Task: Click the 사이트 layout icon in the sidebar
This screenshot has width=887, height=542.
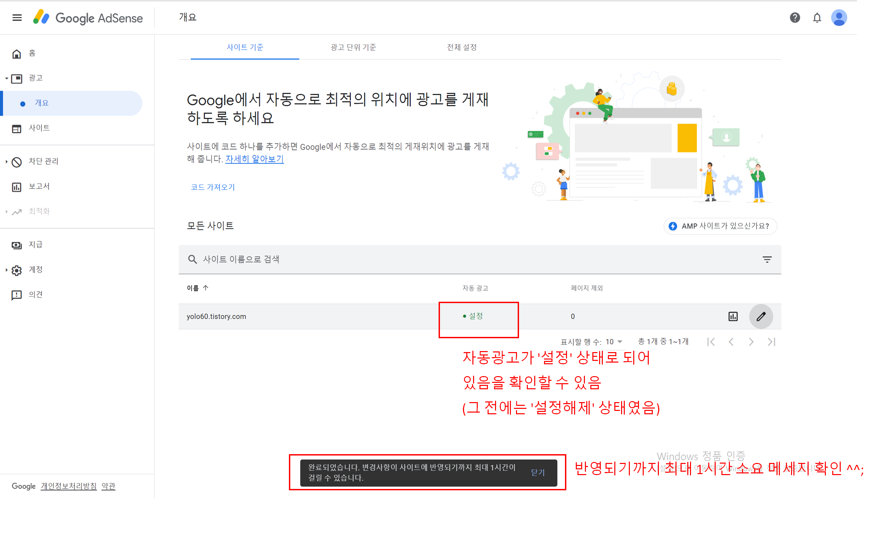Action: (17, 129)
